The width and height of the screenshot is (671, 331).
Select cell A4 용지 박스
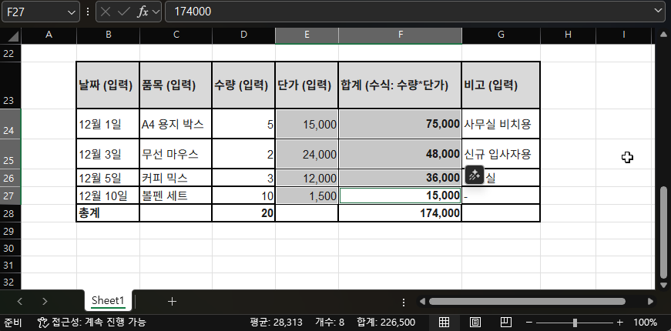click(176, 124)
